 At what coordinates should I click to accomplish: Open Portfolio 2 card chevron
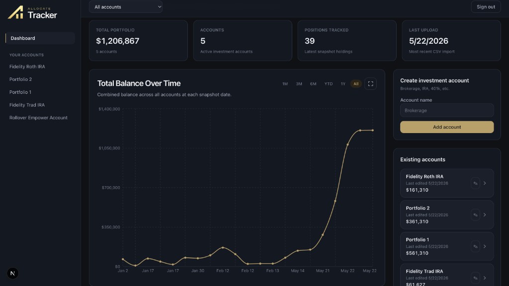click(485, 214)
